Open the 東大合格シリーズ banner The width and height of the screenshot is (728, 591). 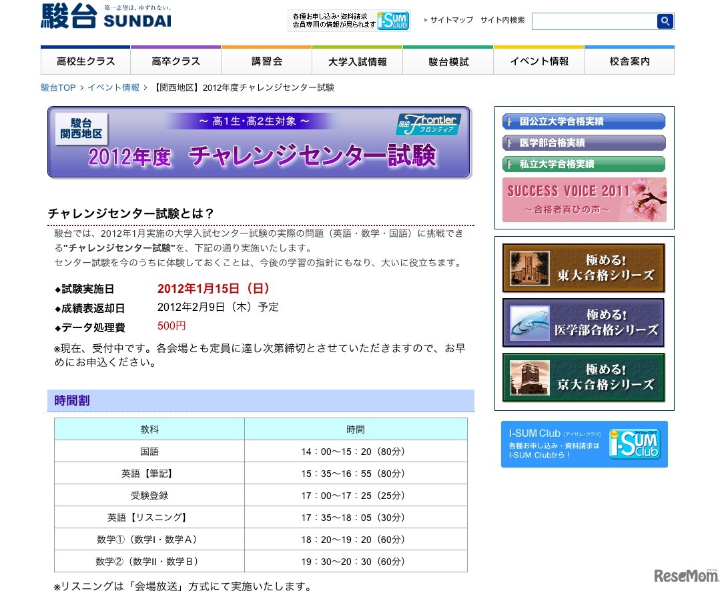click(x=584, y=268)
